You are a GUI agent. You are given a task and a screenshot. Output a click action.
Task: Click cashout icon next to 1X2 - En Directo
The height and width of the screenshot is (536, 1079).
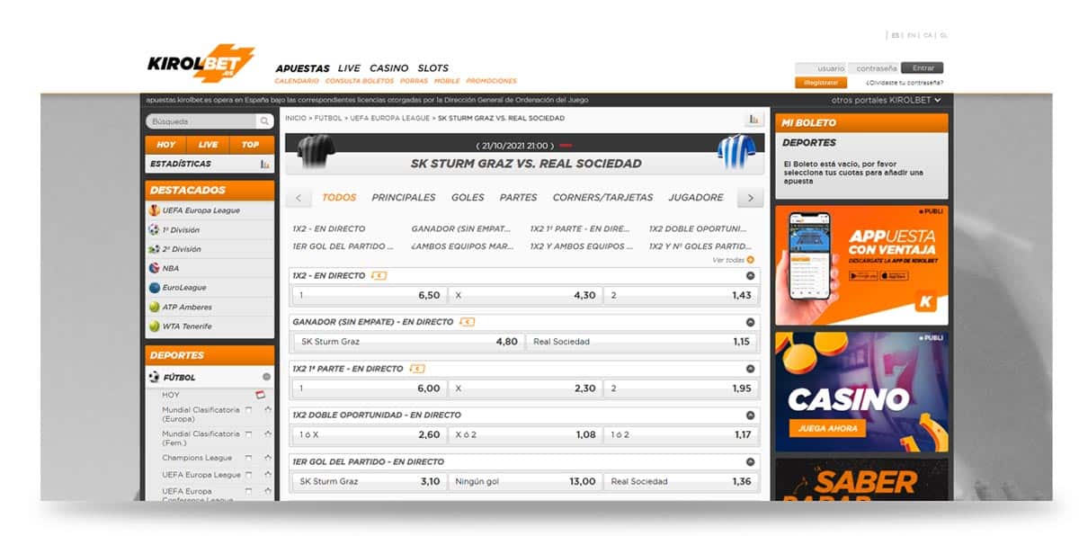point(379,275)
